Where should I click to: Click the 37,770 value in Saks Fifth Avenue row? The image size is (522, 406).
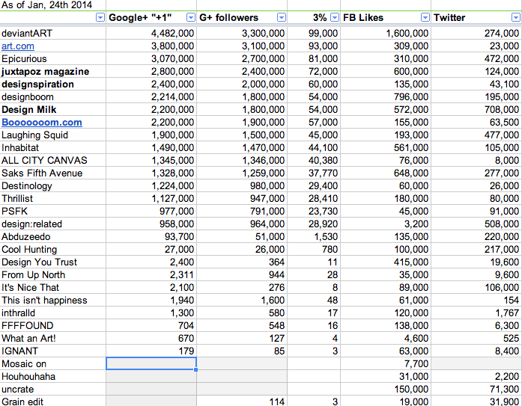(323, 173)
